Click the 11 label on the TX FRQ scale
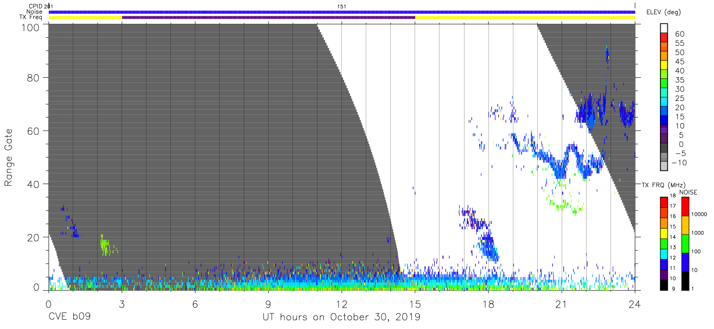The image size is (714, 329). pyautogui.click(x=673, y=268)
